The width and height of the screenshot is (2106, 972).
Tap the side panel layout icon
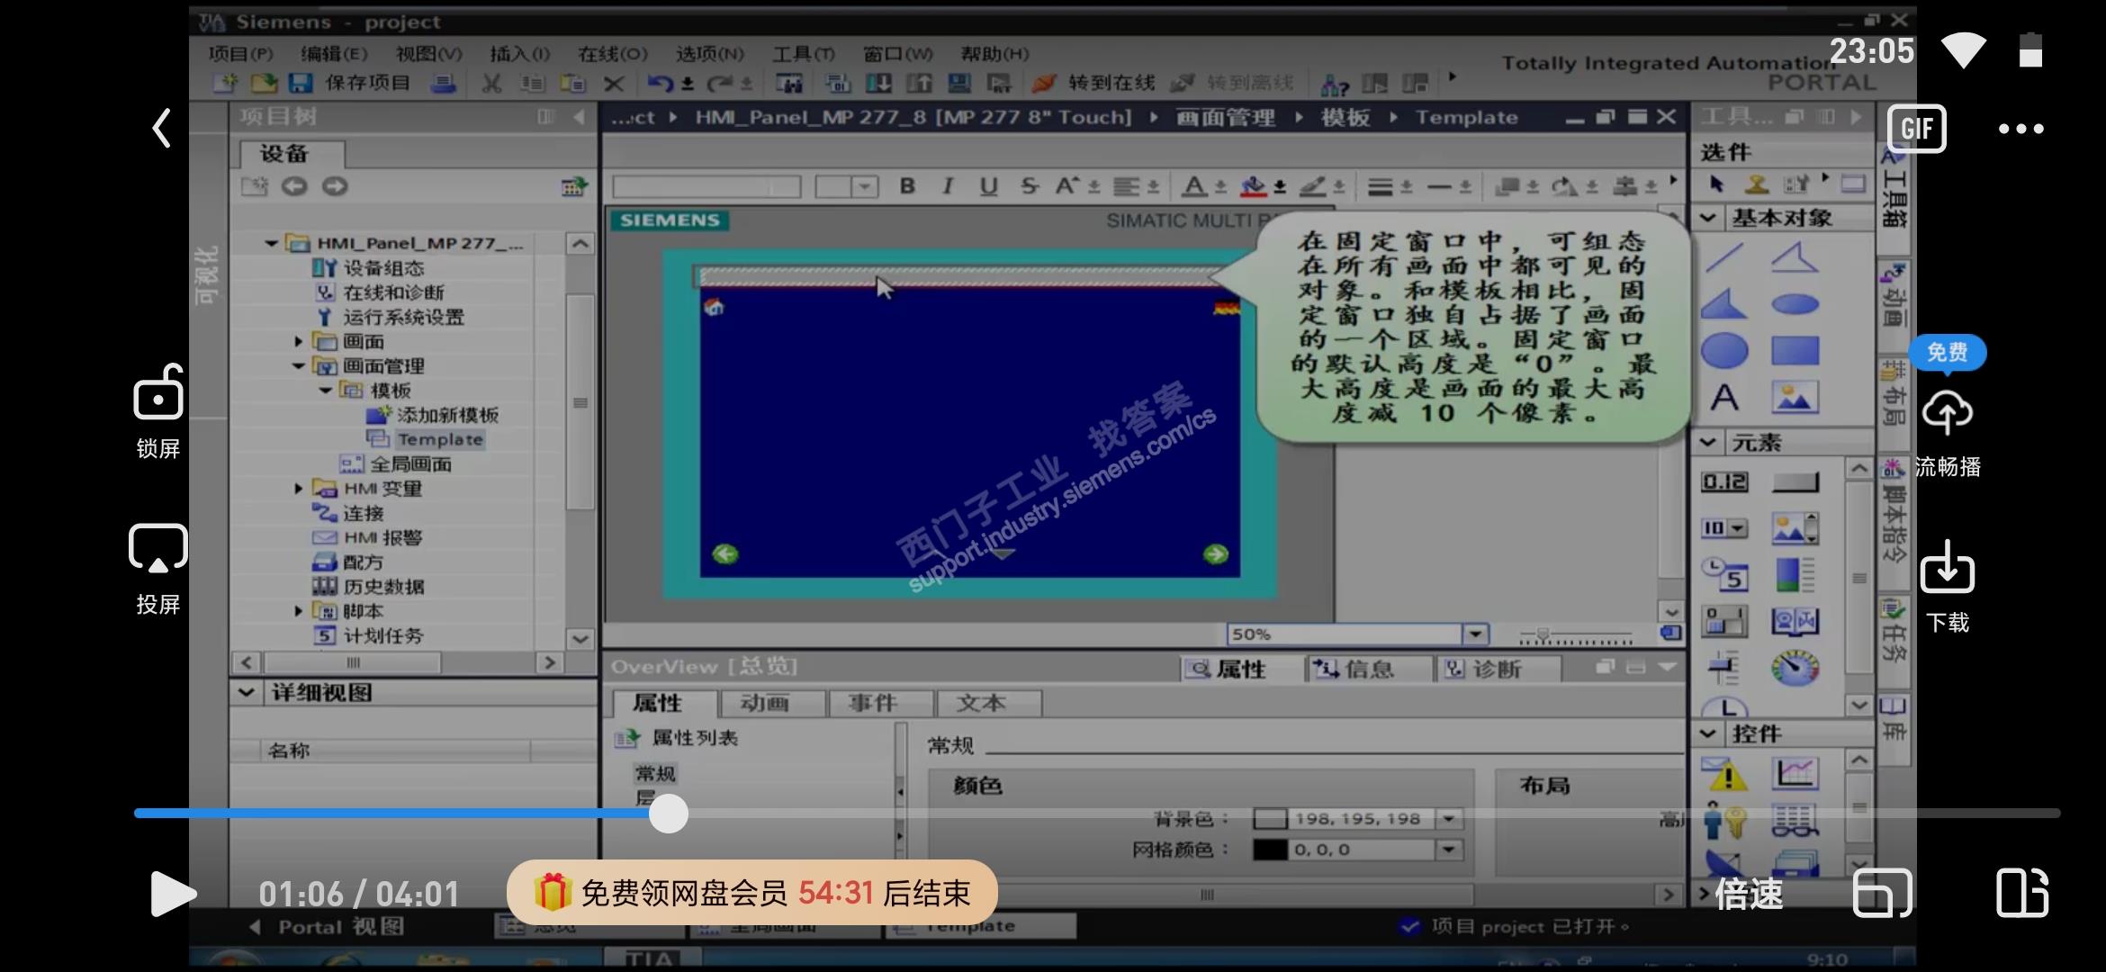tap(2021, 894)
